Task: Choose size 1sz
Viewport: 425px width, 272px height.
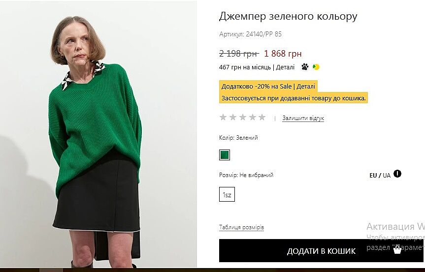Action: pos(227,195)
